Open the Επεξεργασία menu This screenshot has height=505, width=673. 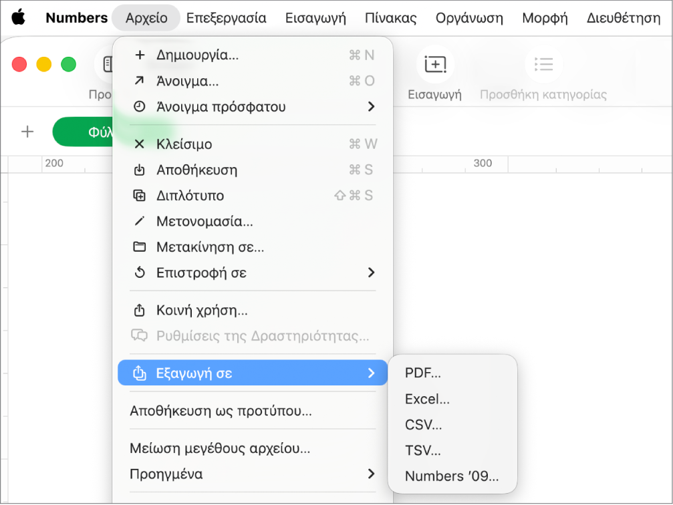tap(226, 17)
